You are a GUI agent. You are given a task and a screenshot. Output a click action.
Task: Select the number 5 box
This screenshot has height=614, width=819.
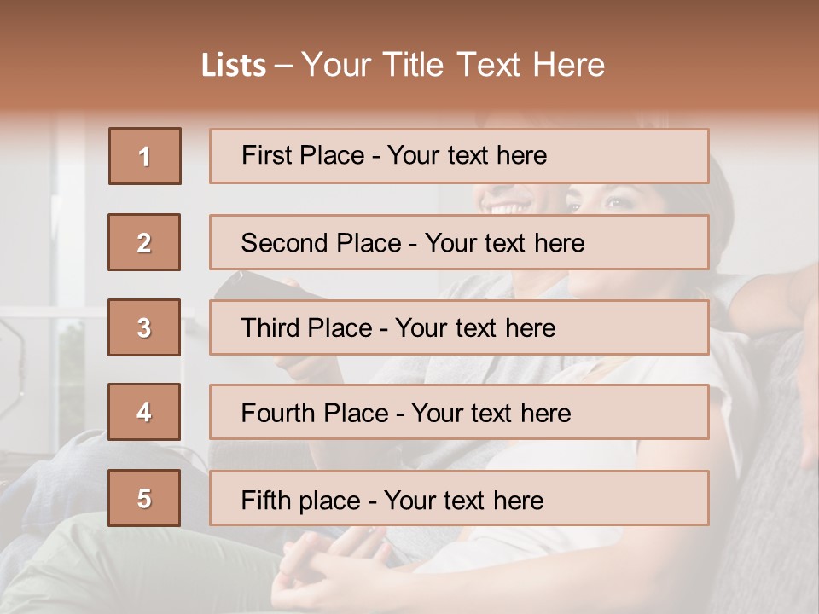coord(144,498)
